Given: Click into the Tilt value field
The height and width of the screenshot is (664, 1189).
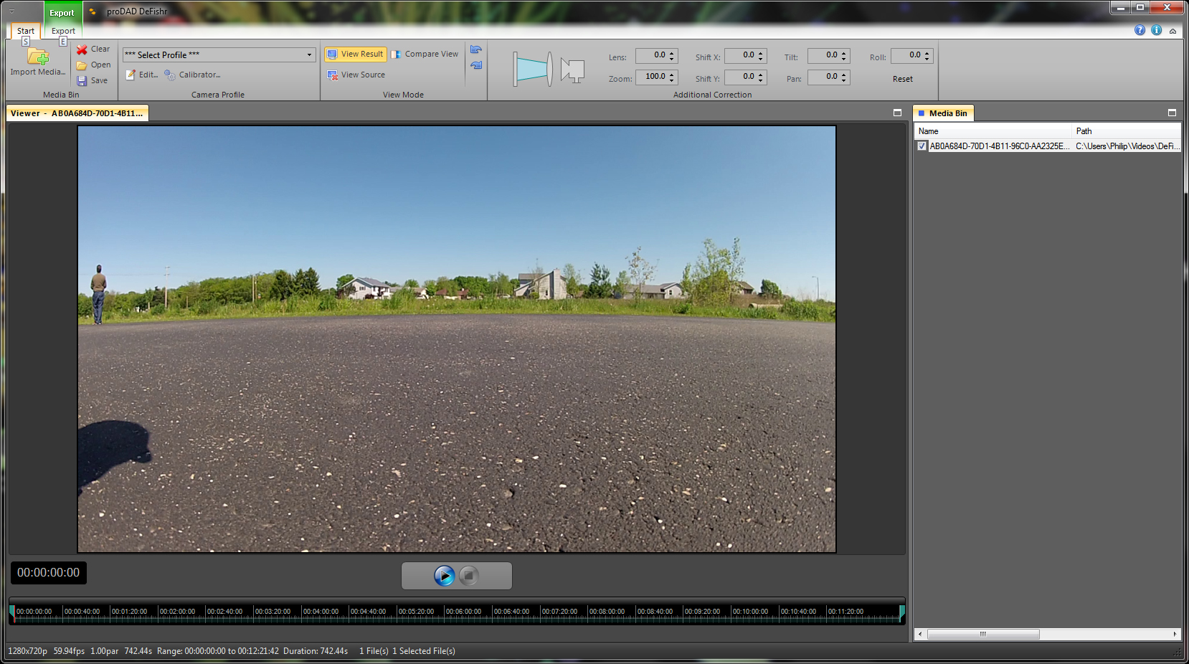Looking at the screenshot, I should [x=823, y=55].
